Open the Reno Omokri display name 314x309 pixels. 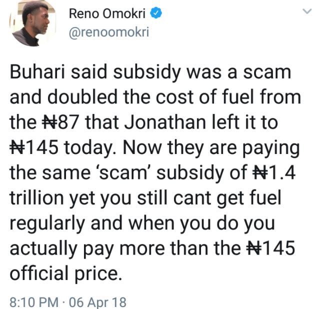point(107,13)
